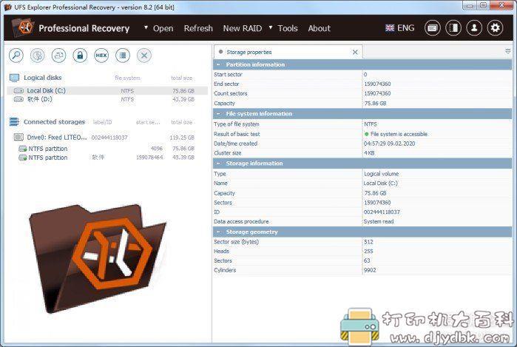This screenshot has width=517, height=347.
Task: Click the 119.25 GB size of Drive0
Action: click(182, 137)
